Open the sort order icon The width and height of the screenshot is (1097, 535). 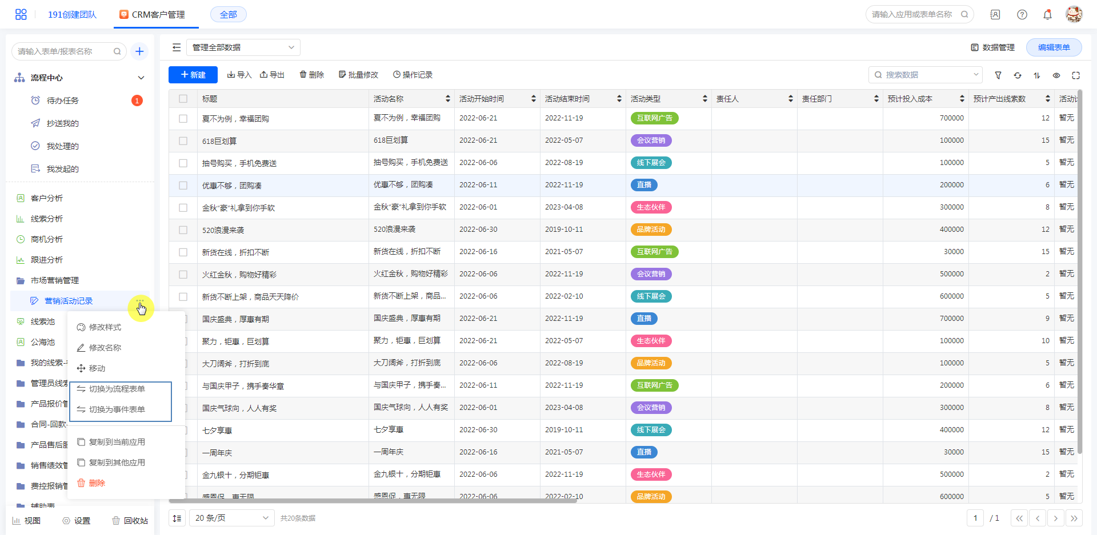[1037, 75]
